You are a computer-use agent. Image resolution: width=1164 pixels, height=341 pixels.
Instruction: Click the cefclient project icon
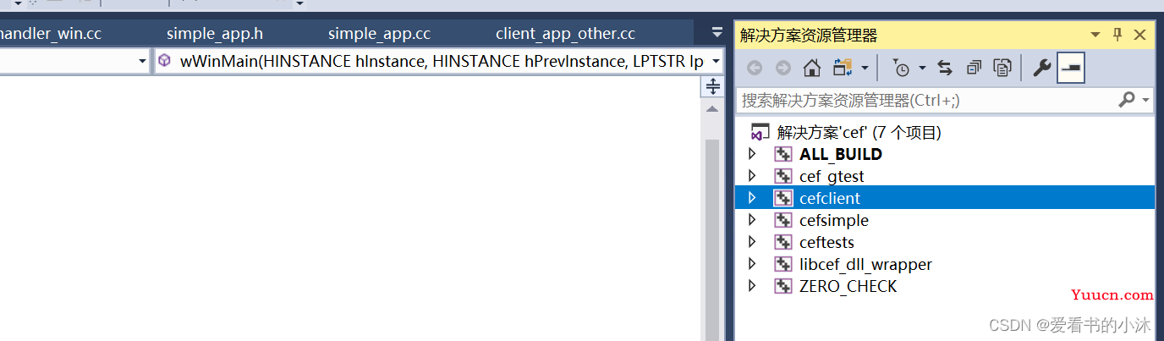click(783, 198)
